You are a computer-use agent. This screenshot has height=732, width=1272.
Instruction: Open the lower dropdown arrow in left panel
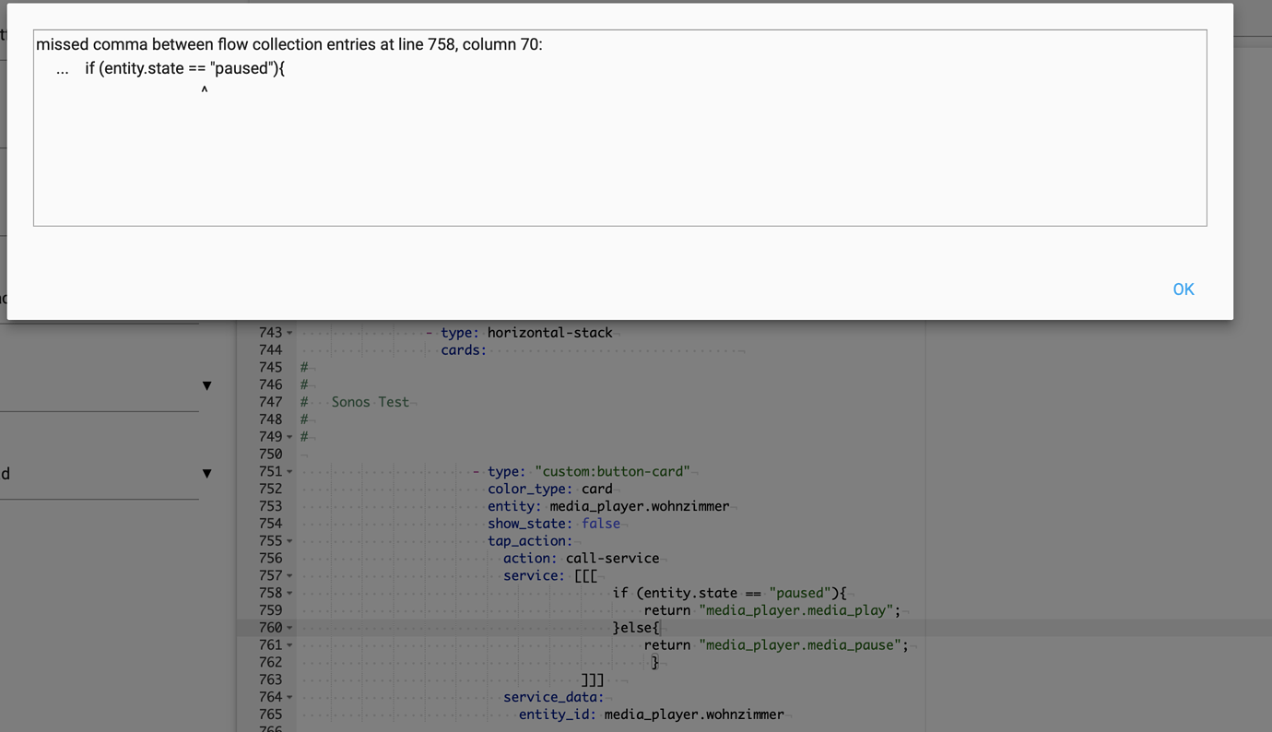pos(206,473)
